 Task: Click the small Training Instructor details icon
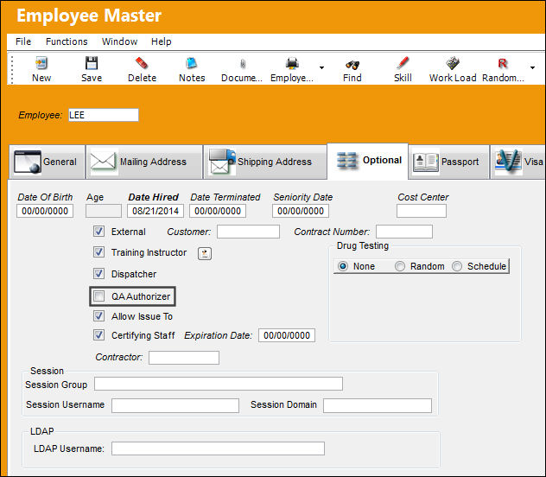pyautogui.click(x=205, y=253)
